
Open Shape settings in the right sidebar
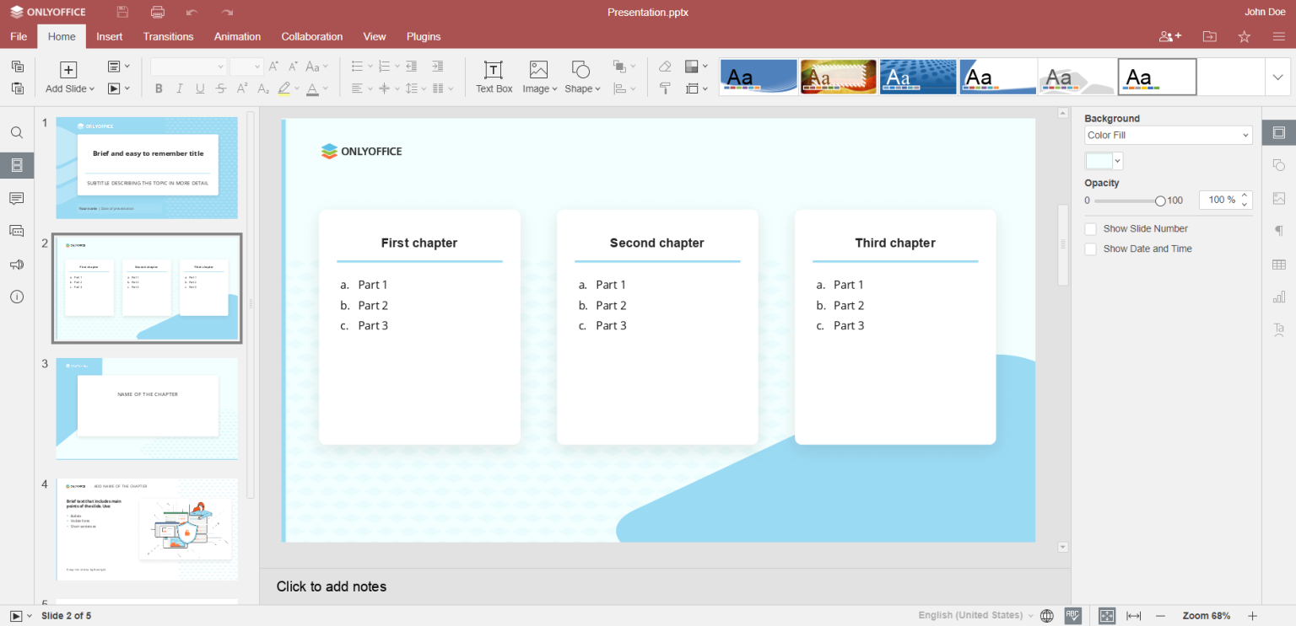(x=1278, y=165)
